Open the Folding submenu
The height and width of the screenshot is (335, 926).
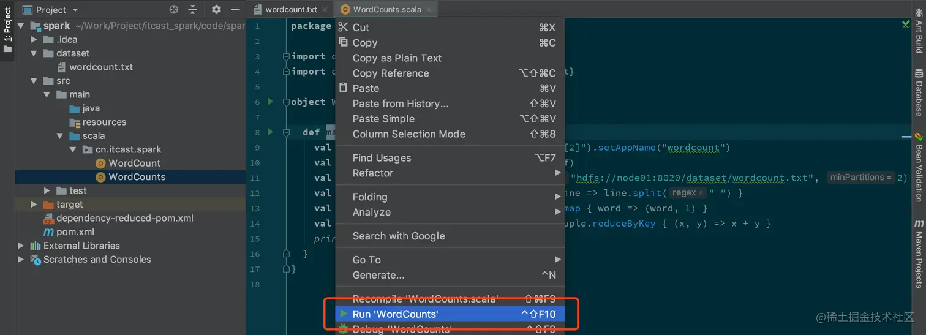click(x=450, y=197)
